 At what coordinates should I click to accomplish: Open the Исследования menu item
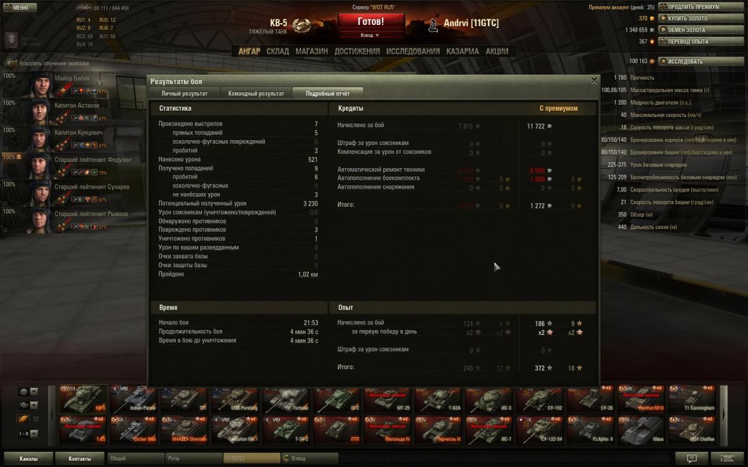click(413, 51)
